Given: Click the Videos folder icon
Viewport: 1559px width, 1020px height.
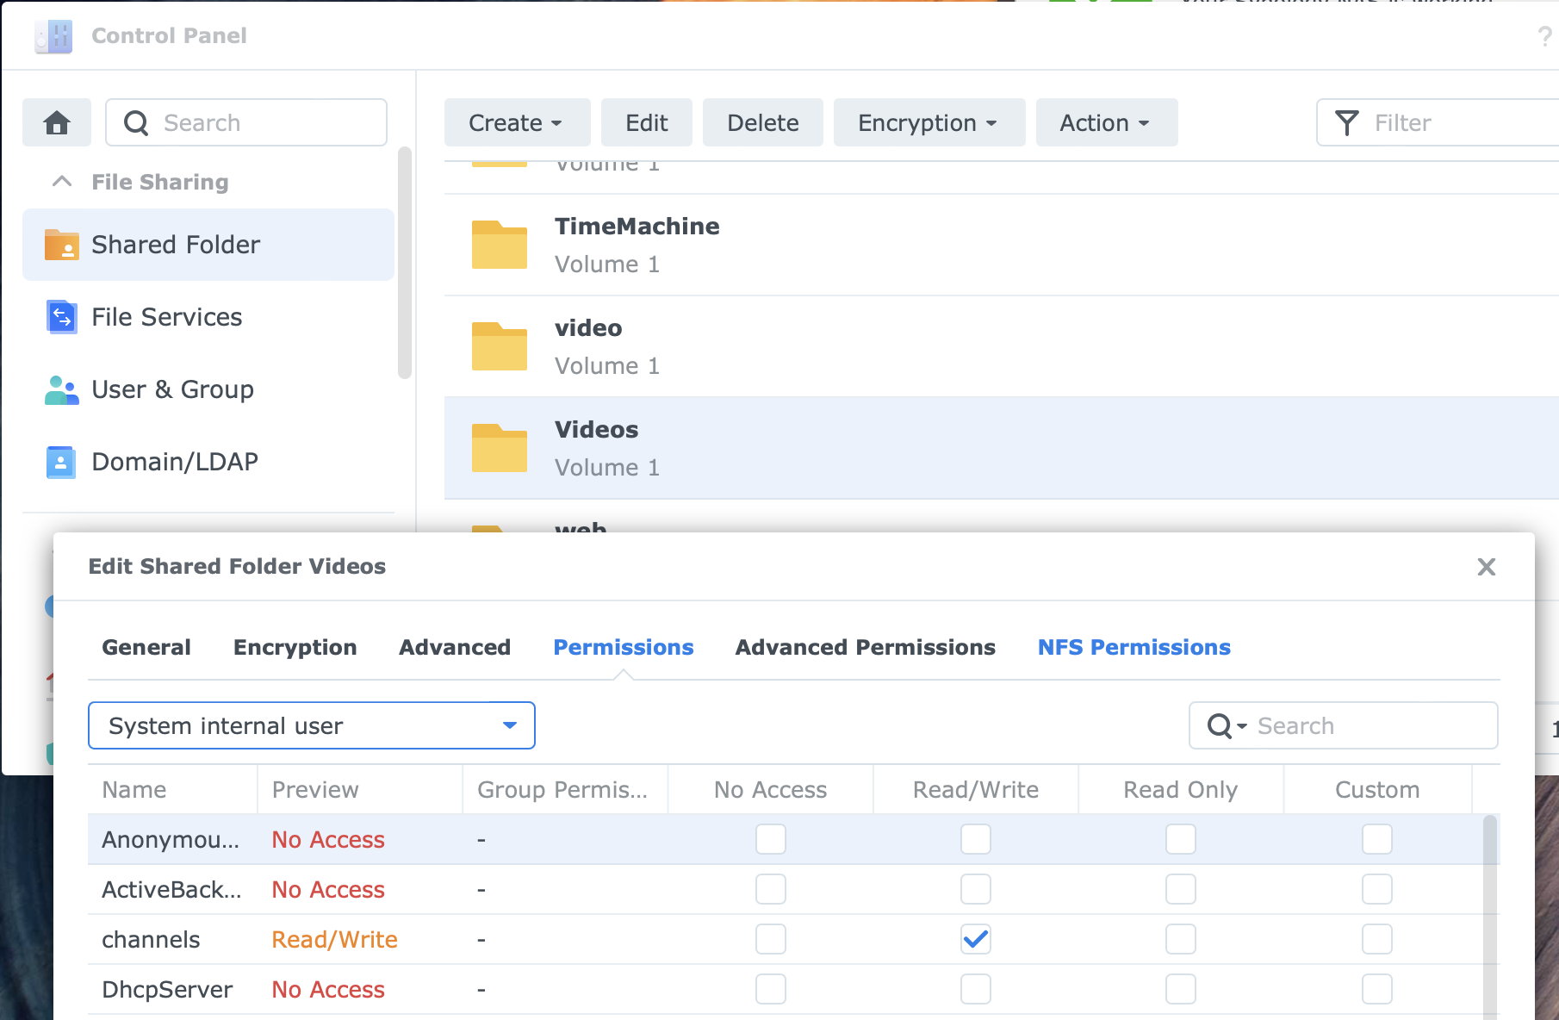Looking at the screenshot, I should 500,448.
